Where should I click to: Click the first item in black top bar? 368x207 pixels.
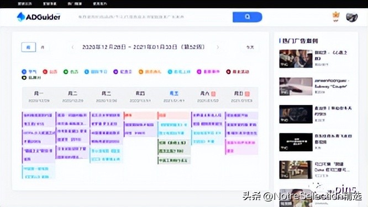click(25, 4)
